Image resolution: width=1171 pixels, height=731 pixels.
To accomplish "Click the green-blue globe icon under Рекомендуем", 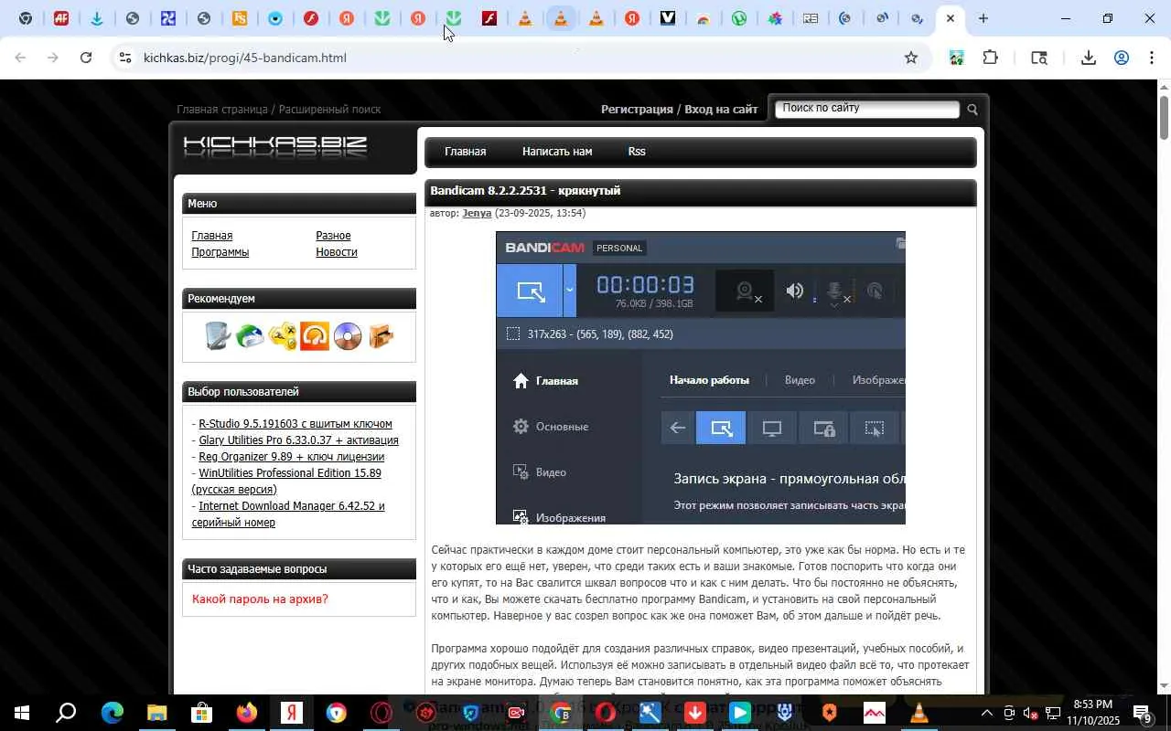I will click(x=250, y=336).
